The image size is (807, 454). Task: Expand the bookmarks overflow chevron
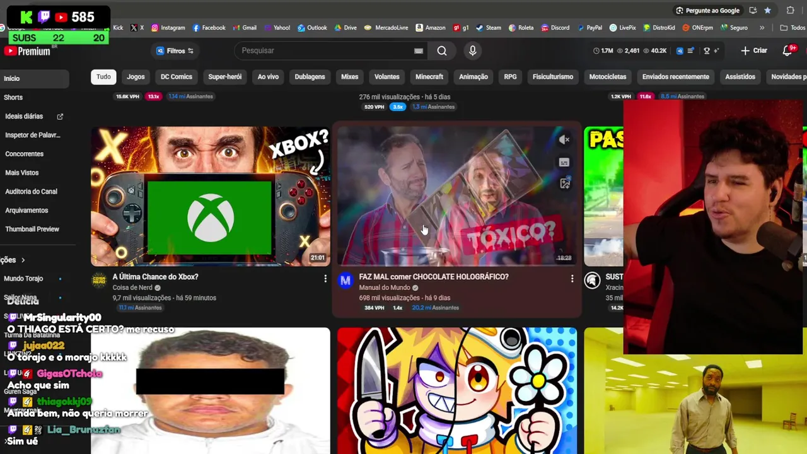pyautogui.click(x=762, y=28)
